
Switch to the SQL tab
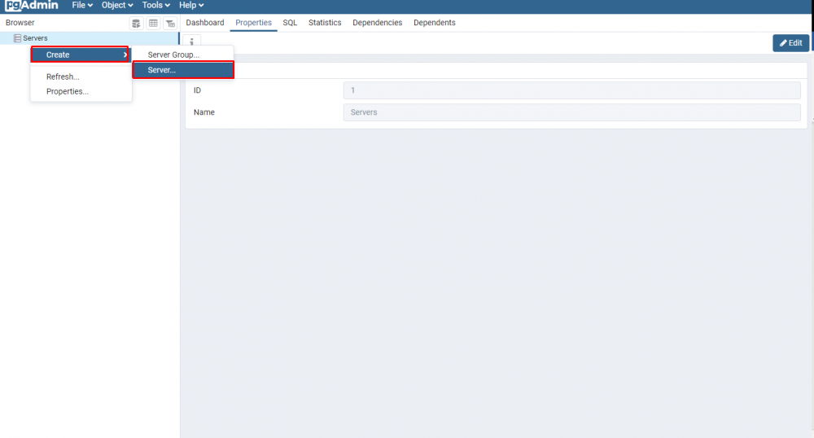(x=290, y=23)
